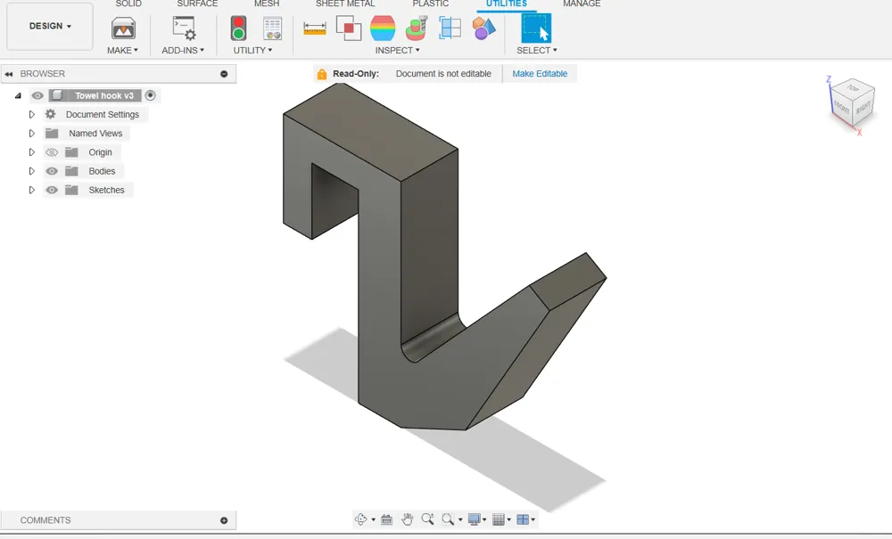892x539 pixels.
Task: Click the Section Analysis icon
Action: (450, 28)
